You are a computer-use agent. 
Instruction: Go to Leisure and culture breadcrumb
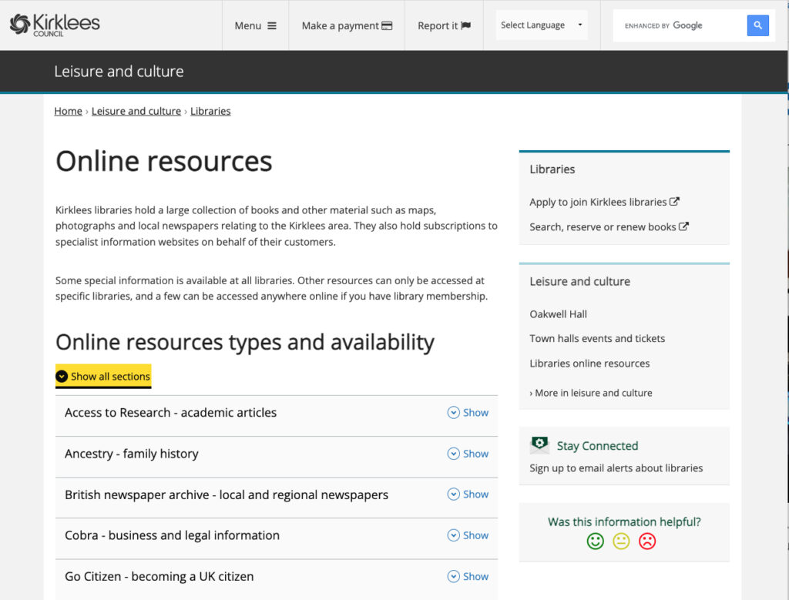(x=136, y=111)
